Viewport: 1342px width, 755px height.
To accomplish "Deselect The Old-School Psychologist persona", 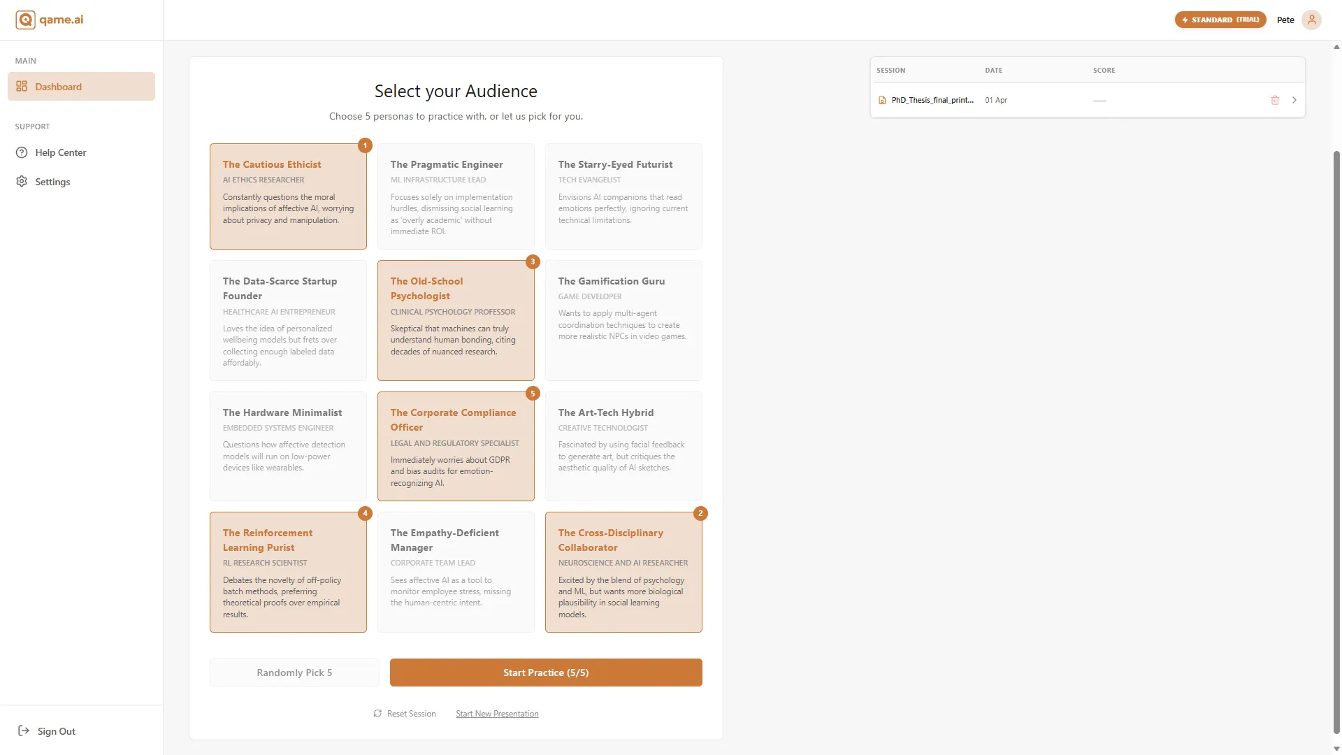I will pos(456,320).
